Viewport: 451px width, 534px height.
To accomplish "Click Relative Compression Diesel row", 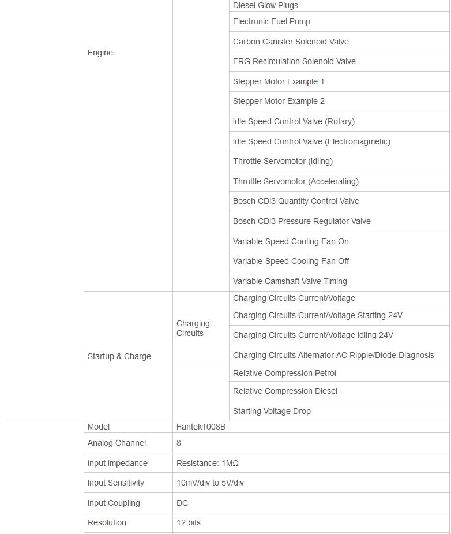I will point(285,391).
